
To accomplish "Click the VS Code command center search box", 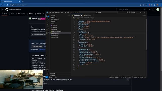I will (98, 12).
